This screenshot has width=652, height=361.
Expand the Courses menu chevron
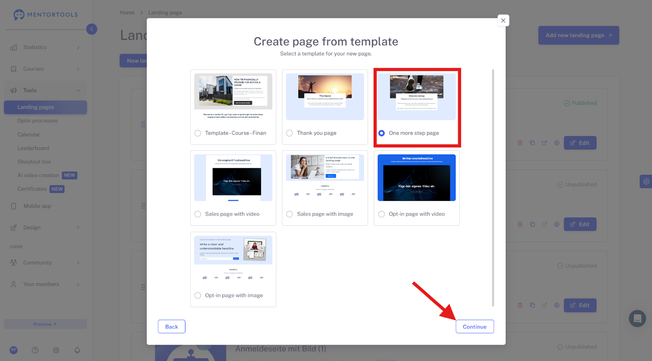coord(78,69)
